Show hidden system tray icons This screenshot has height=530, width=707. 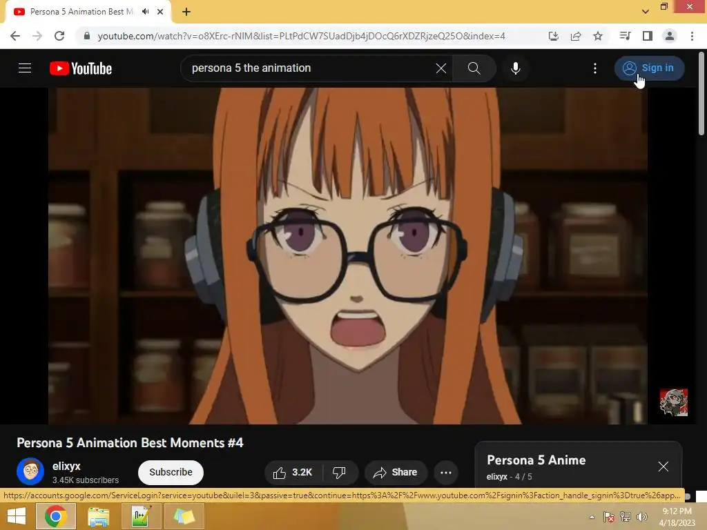pos(592,517)
